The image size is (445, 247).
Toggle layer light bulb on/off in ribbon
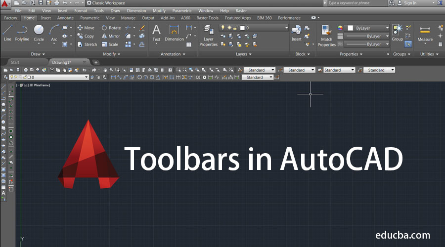pos(223,28)
